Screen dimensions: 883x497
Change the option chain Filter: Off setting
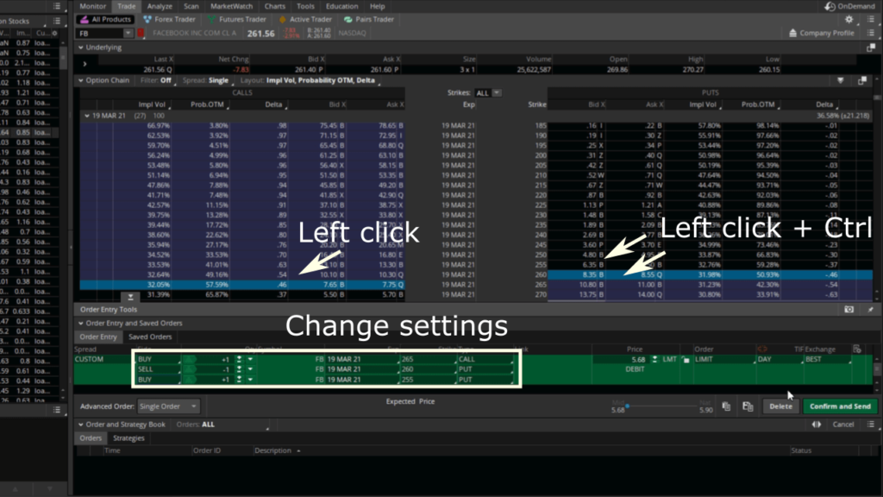pyautogui.click(x=157, y=80)
